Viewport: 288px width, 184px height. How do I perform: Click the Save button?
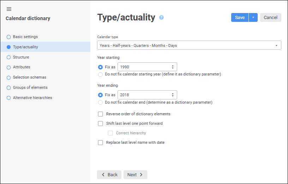point(240,18)
